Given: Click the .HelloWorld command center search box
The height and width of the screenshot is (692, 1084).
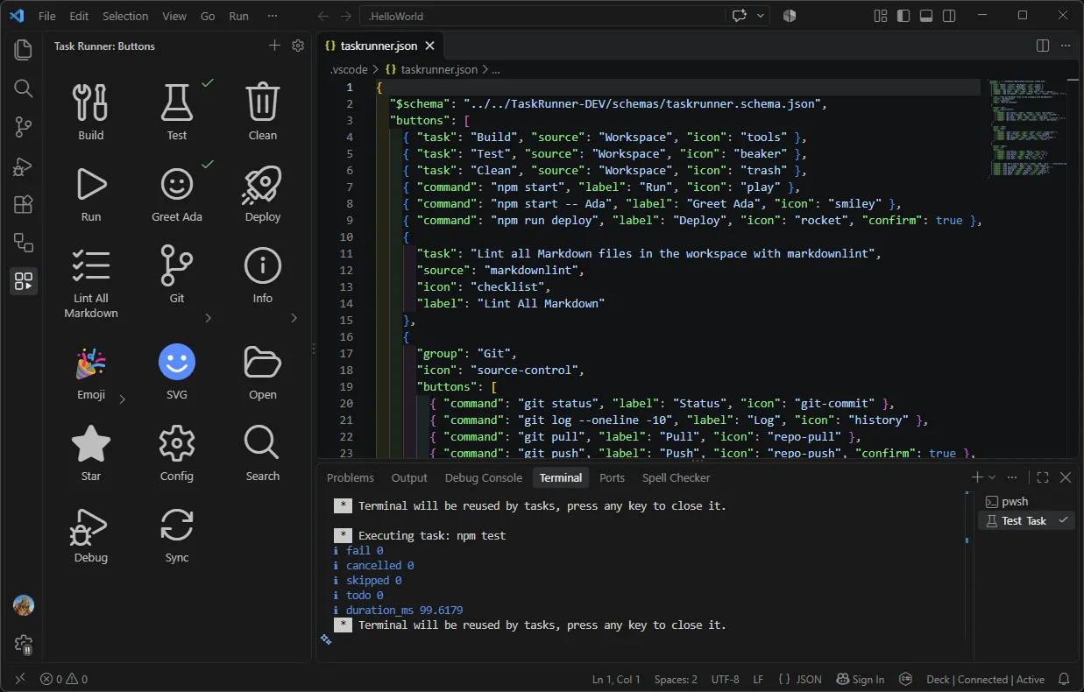Looking at the screenshot, I should pos(543,16).
